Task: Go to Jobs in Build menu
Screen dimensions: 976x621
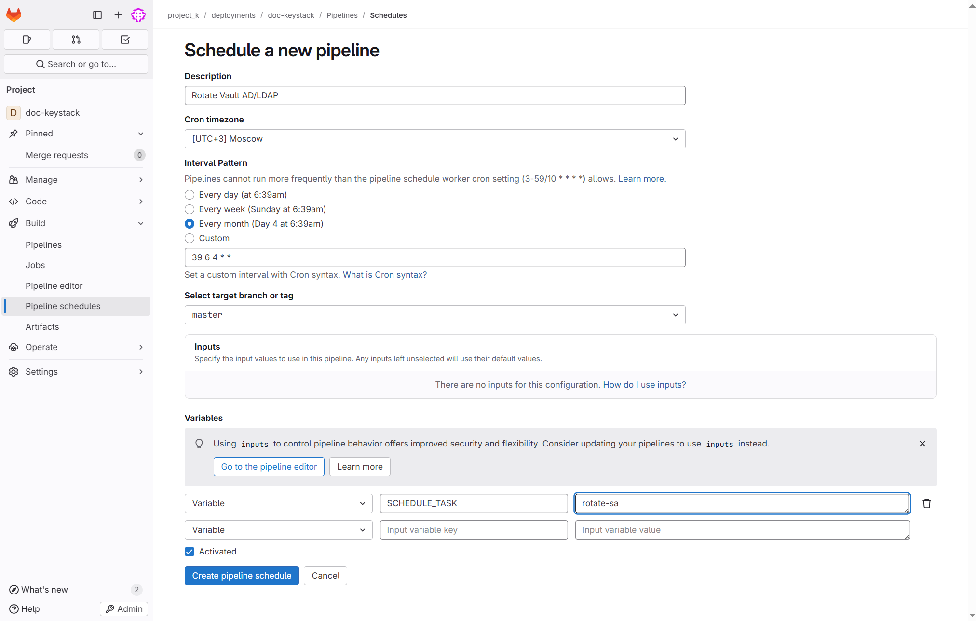Action: [x=35, y=265]
